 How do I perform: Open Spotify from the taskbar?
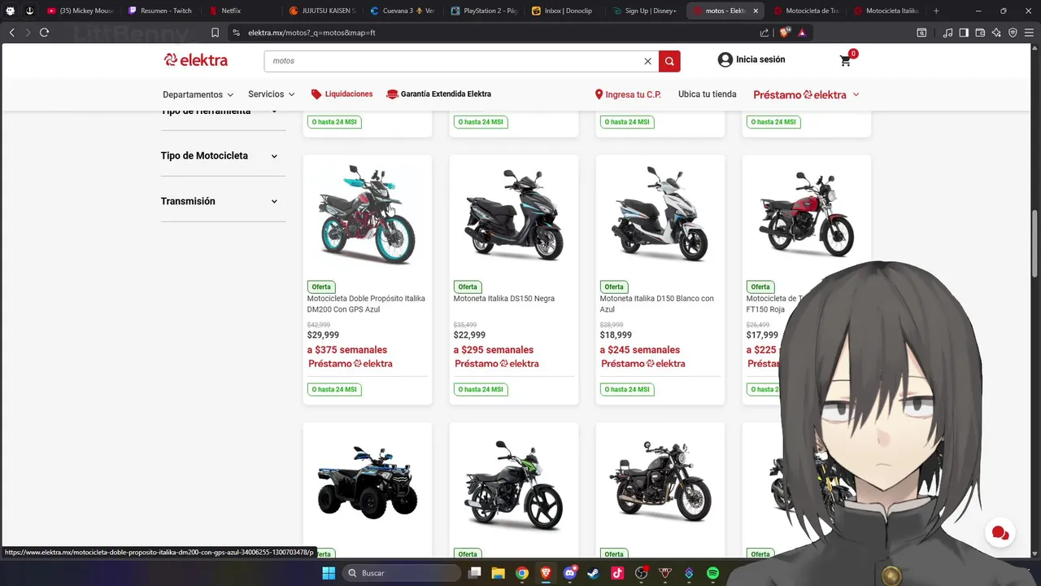pos(712,573)
